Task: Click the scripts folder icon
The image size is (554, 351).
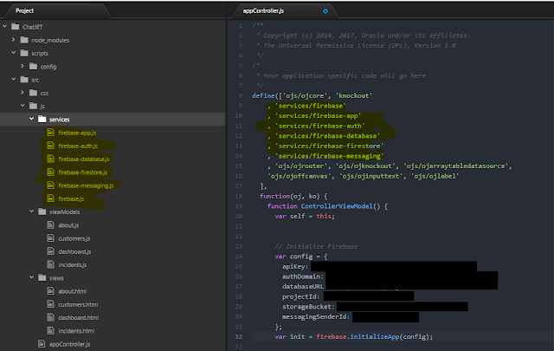Action: pos(24,53)
